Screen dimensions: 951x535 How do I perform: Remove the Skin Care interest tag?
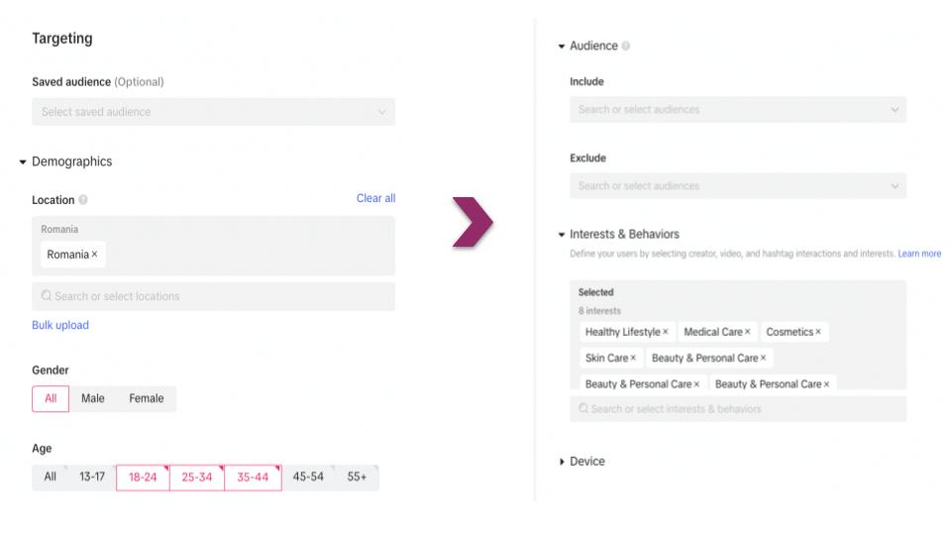pos(633,358)
